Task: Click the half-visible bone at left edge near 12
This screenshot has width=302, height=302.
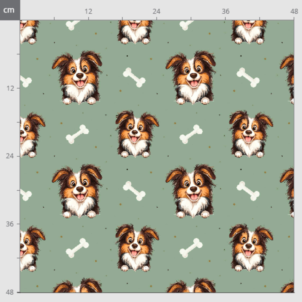Action: pyautogui.click(x=26, y=81)
